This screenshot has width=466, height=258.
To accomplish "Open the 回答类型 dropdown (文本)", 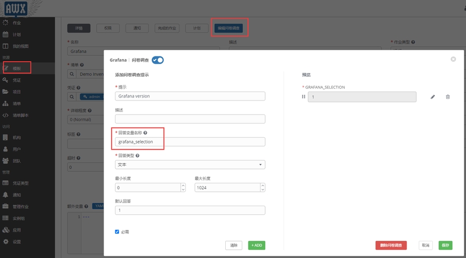I will click(190, 165).
